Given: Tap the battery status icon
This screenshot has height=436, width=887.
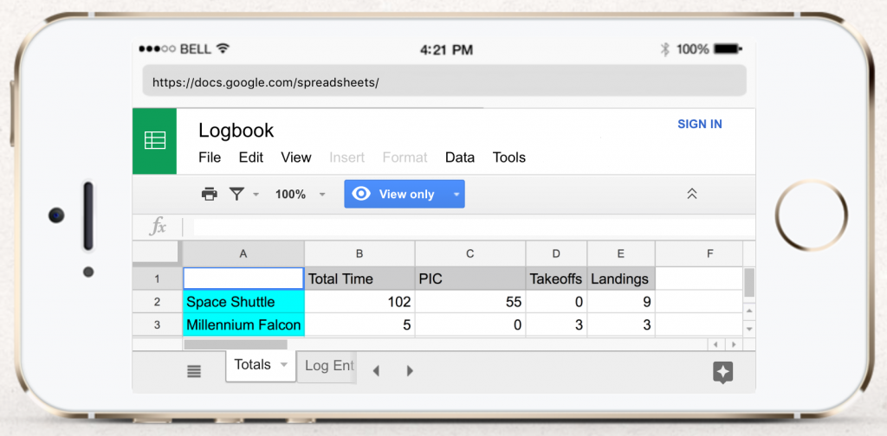Looking at the screenshot, I should tap(728, 49).
